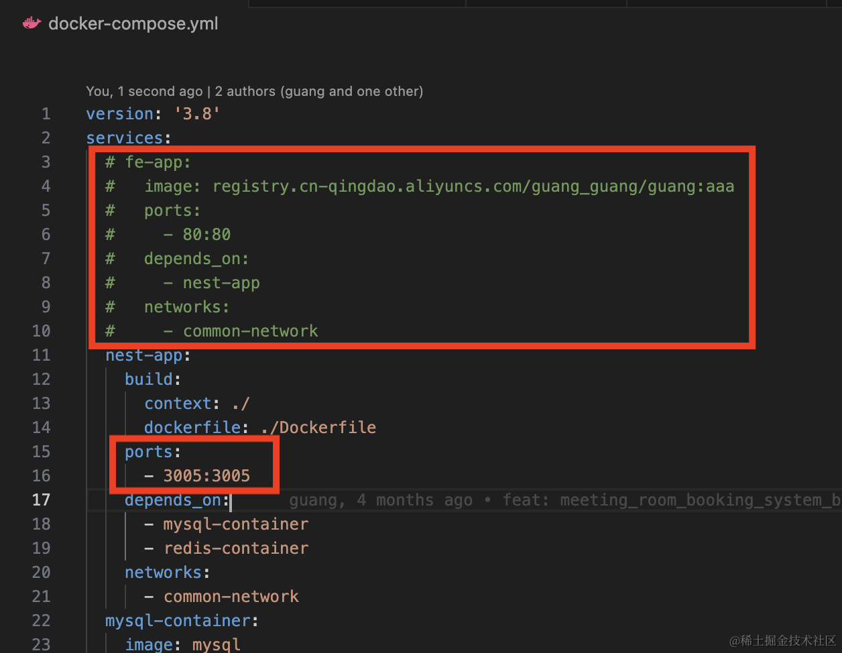842x653 pixels.
Task: Click the 'mysql-container' dependency on line 18
Action: click(236, 524)
